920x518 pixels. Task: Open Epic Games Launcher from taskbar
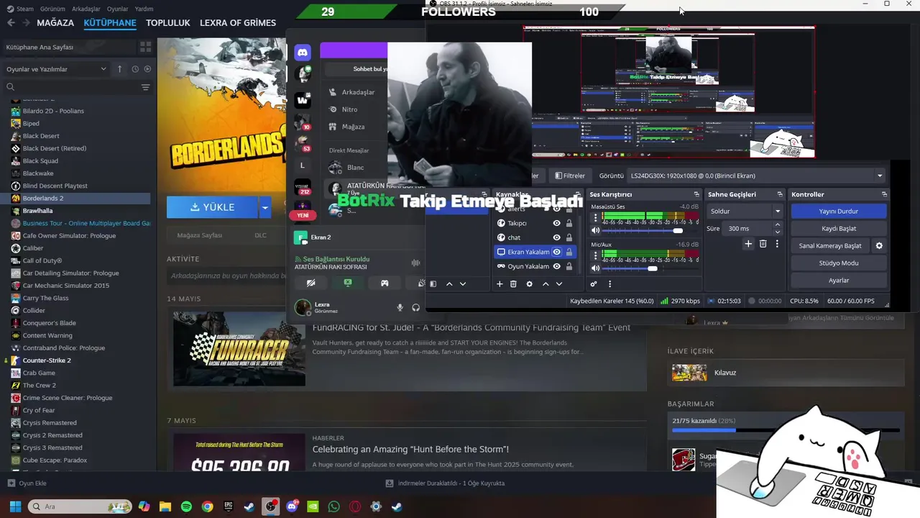pyautogui.click(x=229, y=506)
